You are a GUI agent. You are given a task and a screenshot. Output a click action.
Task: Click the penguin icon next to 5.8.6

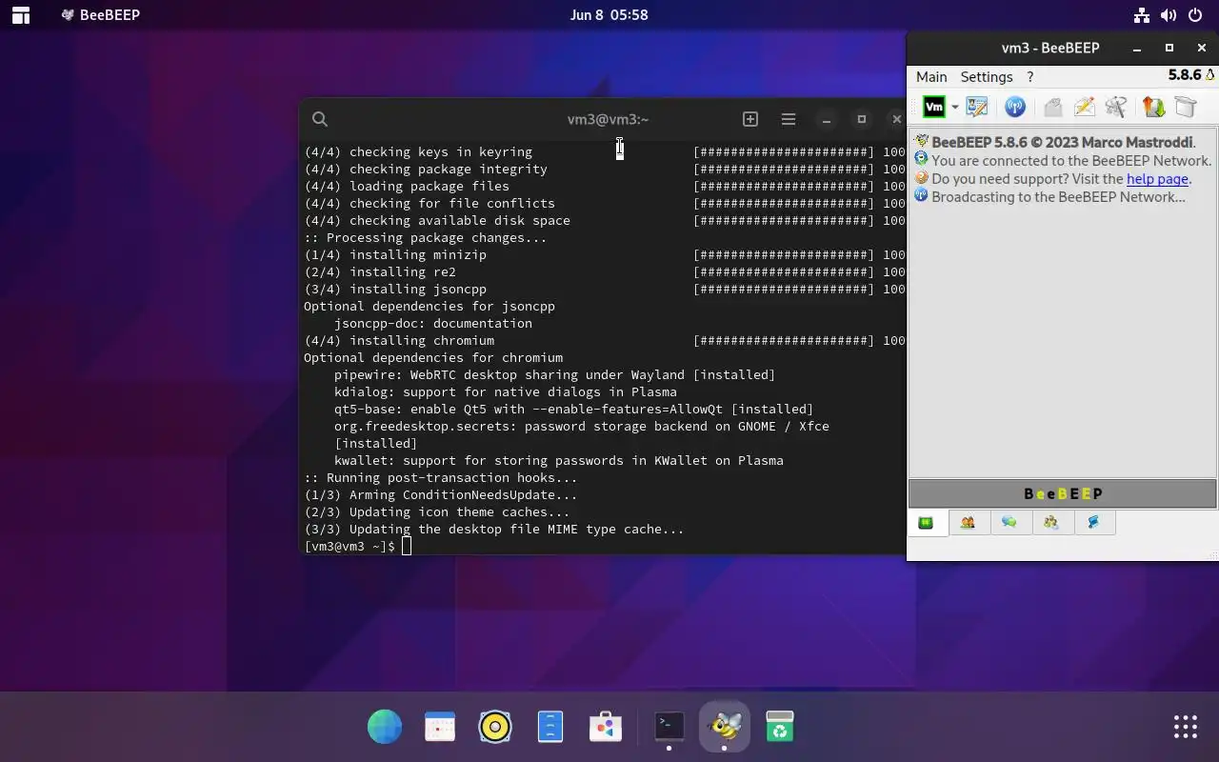[1210, 75]
